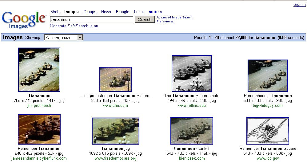Click 'Tiananmen.jpg' caption text
This screenshot has width=307, height=163.
pyautogui.click(x=115, y=148)
